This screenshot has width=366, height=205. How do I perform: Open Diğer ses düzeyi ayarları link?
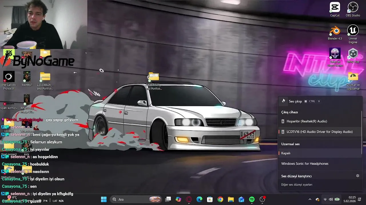point(297,185)
